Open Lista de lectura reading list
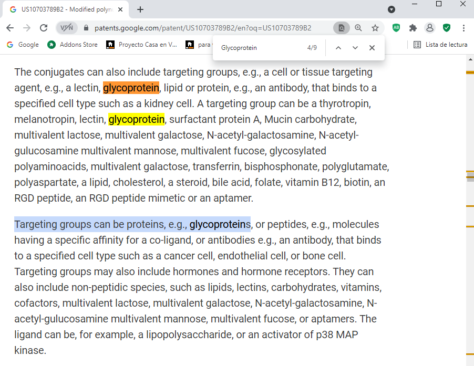 pyautogui.click(x=440, y=45)
